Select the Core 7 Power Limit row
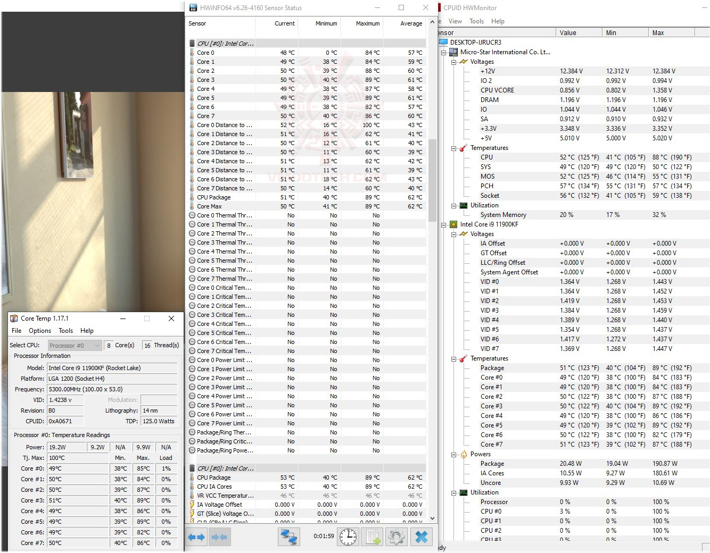 (x=308, y=423)
